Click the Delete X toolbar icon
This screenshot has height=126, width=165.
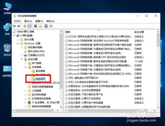pyautogui.click(x=35, y=26)
